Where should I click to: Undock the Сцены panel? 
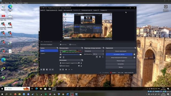(x=57, y=48)
